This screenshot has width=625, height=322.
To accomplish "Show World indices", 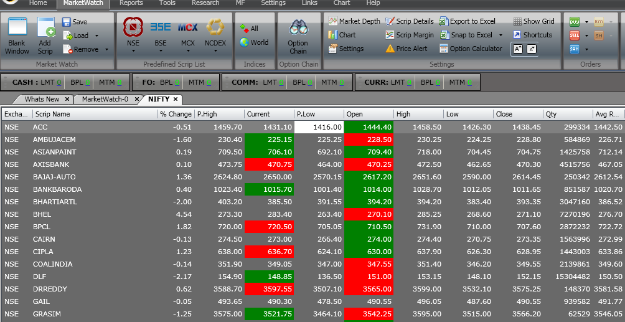I will (254, 42).
